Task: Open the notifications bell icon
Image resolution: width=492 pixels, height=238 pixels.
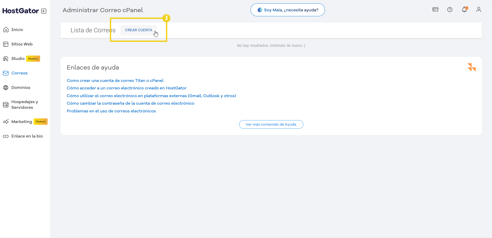Action: [x=464, y=10]
